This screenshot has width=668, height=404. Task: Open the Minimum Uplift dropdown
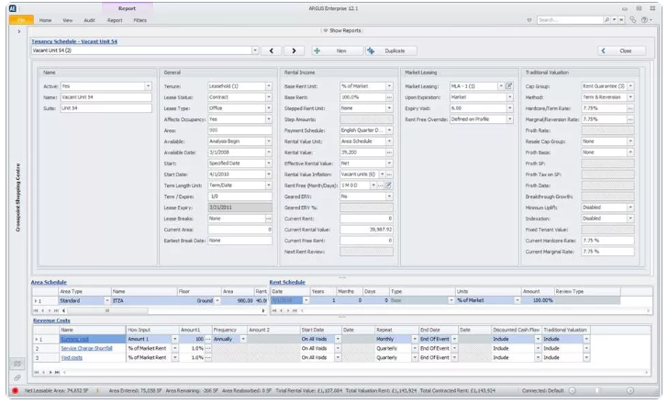point(630,208)
